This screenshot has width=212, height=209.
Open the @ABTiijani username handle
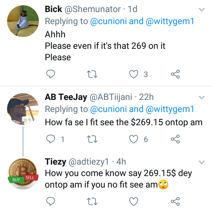tap(111, 97)
